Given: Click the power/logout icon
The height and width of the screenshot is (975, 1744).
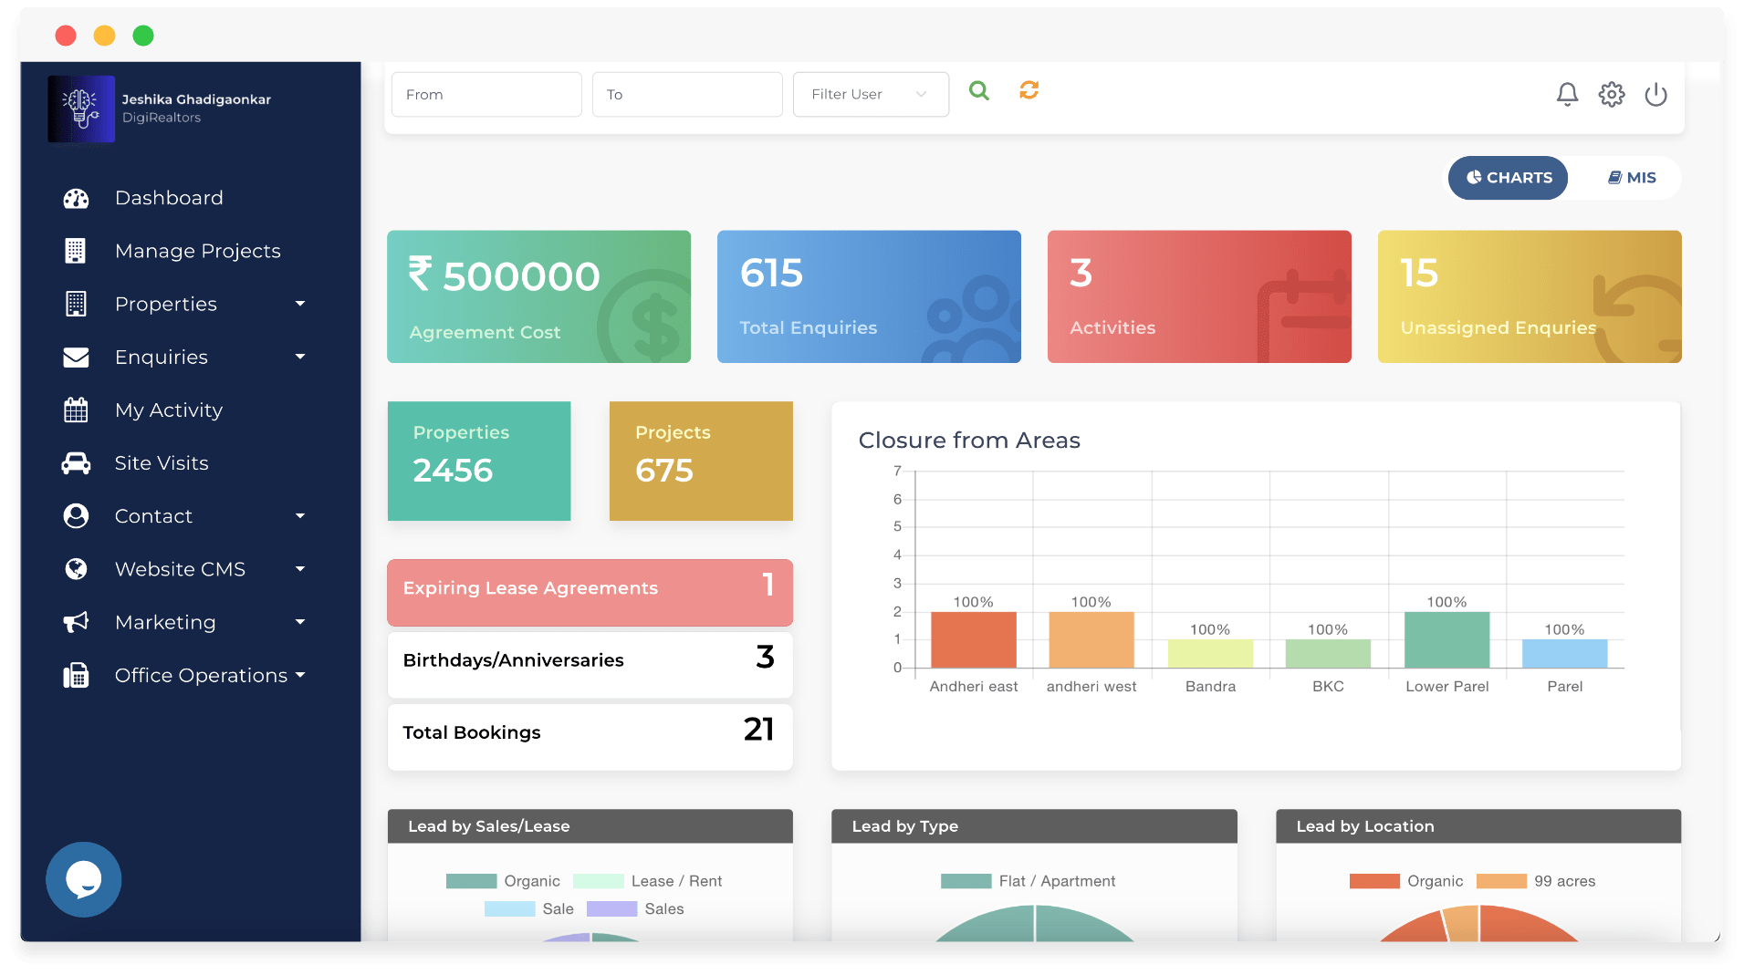Looking at the screenshot, I should [x=1657, y=94].
